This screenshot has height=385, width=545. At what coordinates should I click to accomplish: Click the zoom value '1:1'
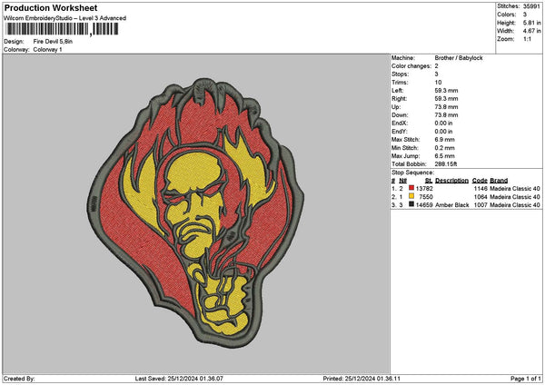click(x=527, y=39)
